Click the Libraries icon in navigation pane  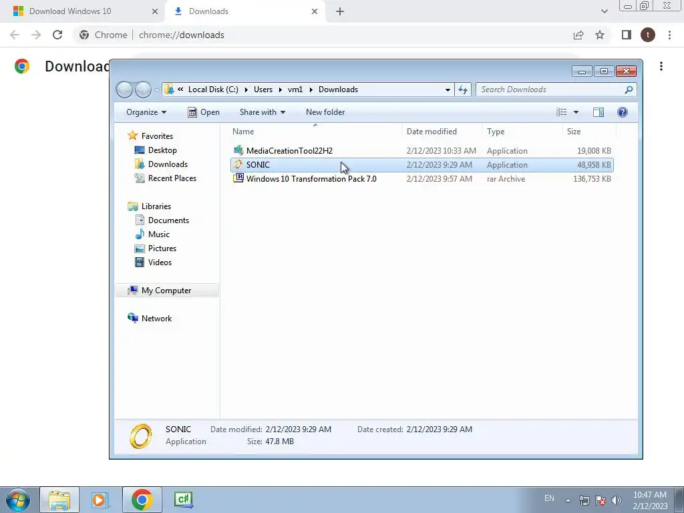click(133, 206)
